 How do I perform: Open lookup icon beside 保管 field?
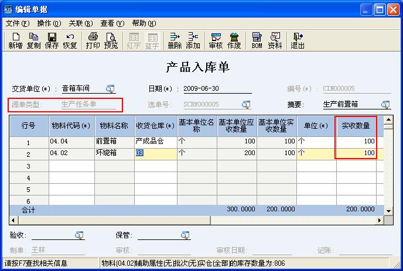pos(185,235)
